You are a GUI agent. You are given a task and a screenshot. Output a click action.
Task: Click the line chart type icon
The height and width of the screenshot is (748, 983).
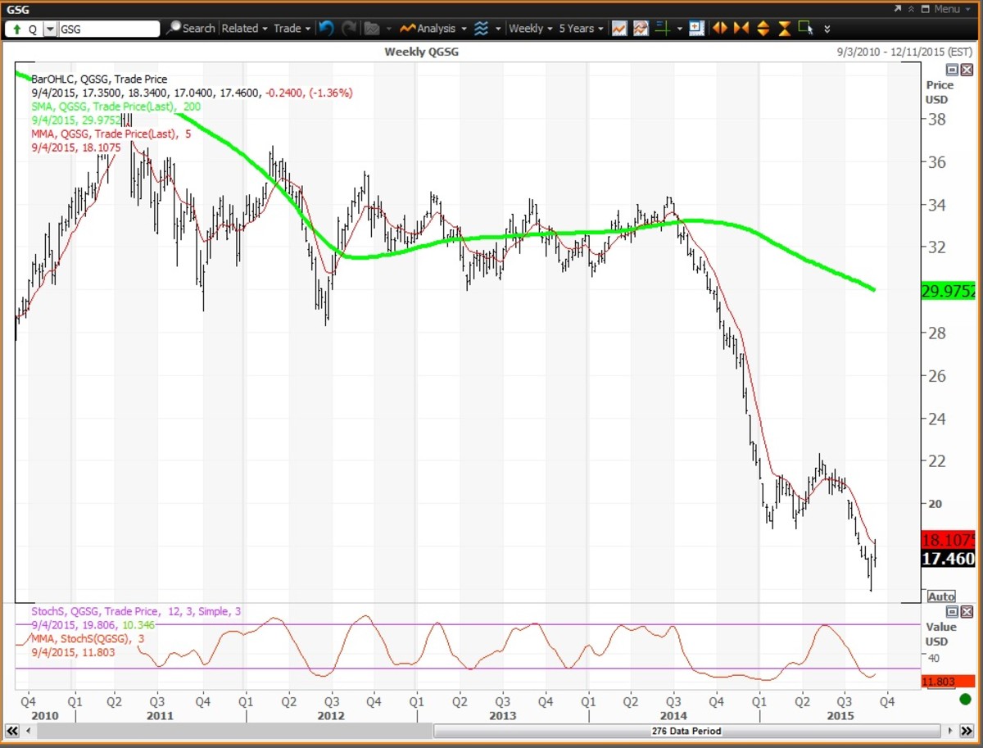click(x=619, y=28)
